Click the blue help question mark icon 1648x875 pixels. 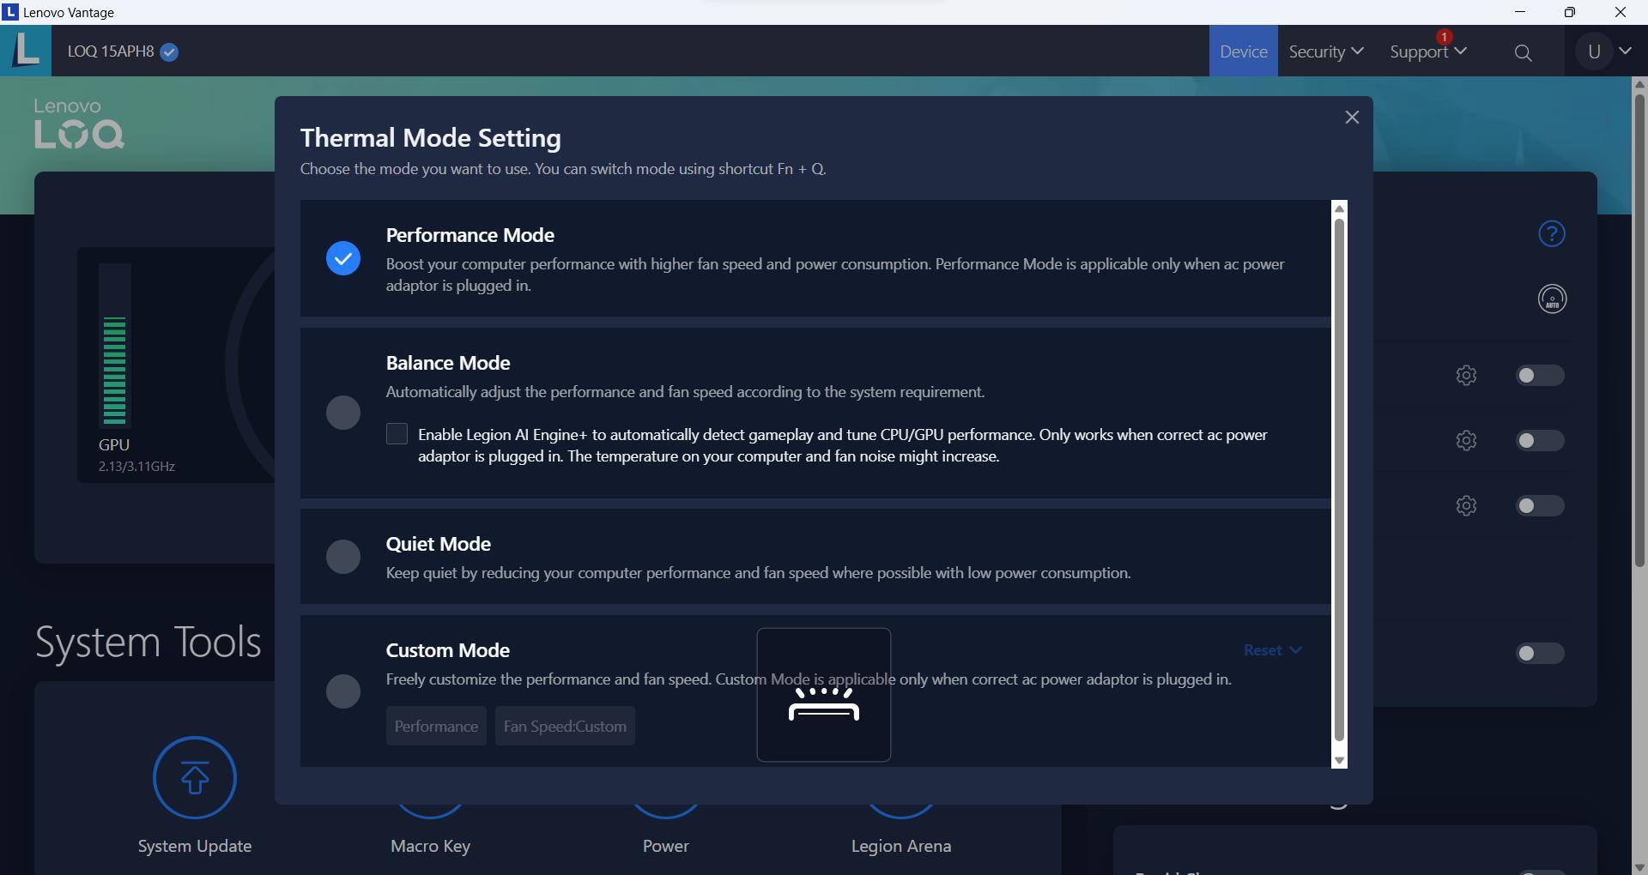click(x=1551, y=233)
